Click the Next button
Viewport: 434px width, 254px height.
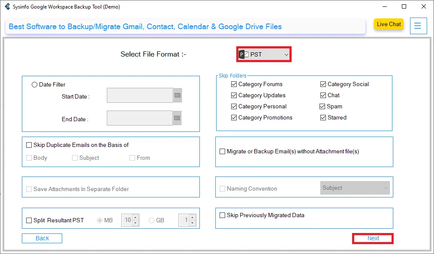[373, 238]
